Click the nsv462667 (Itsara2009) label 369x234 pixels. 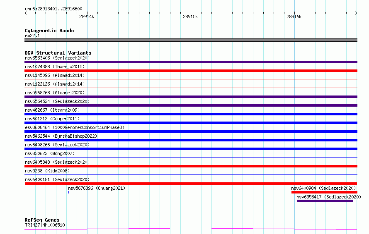52,110
